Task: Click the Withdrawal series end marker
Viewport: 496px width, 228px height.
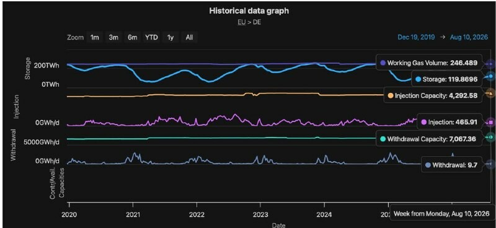Action: coord(490,164)
